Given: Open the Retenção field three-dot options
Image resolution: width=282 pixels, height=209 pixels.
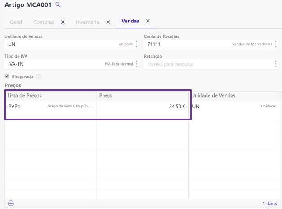Looking at the screenshot, I should pyautogui.click(x=276, y=64).
